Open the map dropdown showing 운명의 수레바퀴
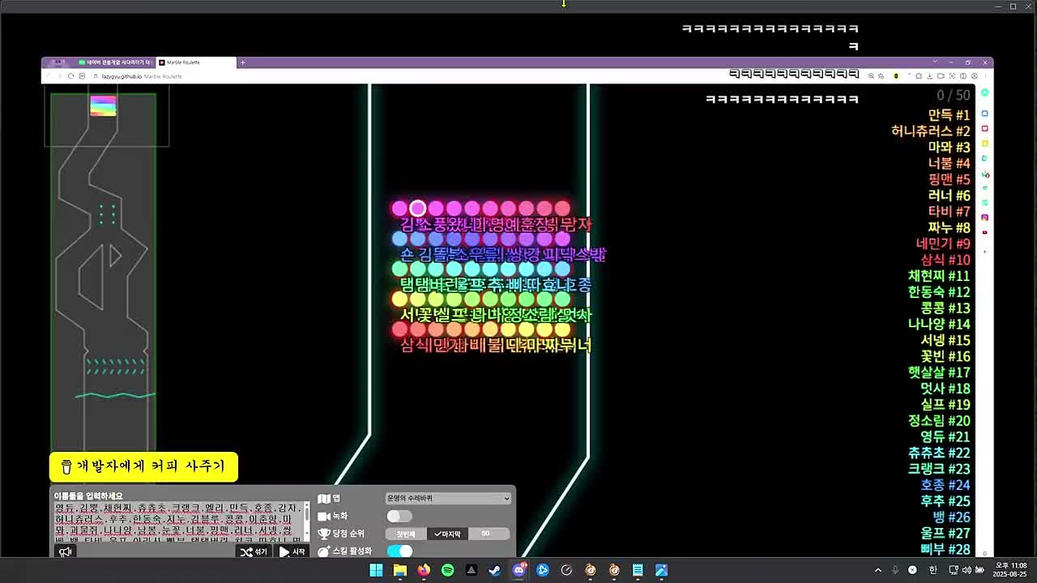Image resolution: width=1037 pixels, height=583 pixels. 448,498
